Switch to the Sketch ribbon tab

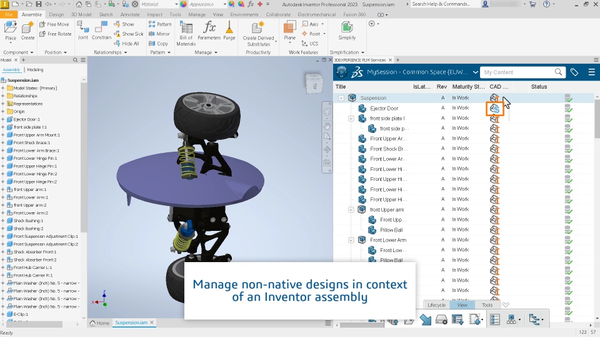click(106, 14)
